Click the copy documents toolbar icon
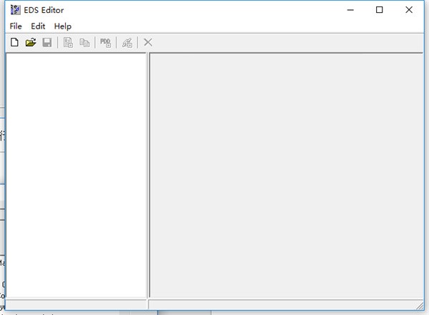The height and width of the screenshot is (315, 429). tap(84, 43)
